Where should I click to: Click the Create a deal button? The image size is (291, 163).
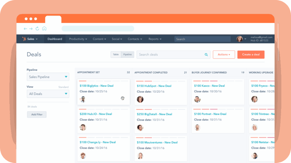251,55
